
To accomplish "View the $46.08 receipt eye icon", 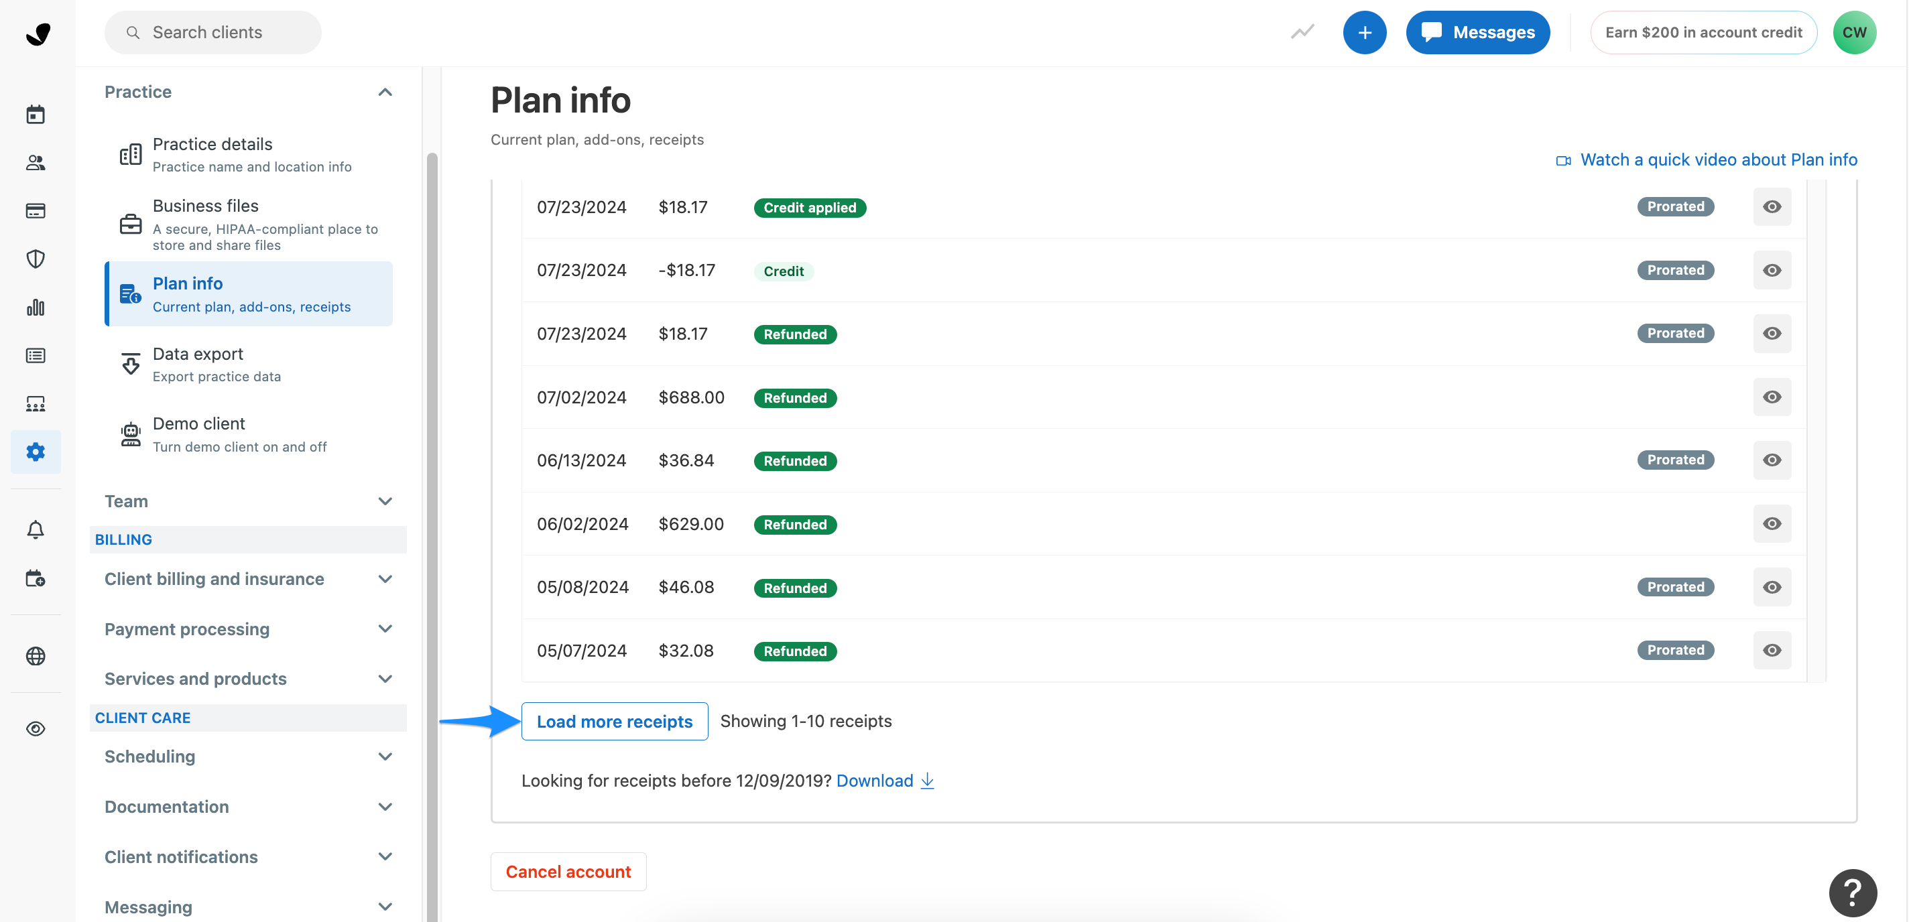I will 1772,587.
